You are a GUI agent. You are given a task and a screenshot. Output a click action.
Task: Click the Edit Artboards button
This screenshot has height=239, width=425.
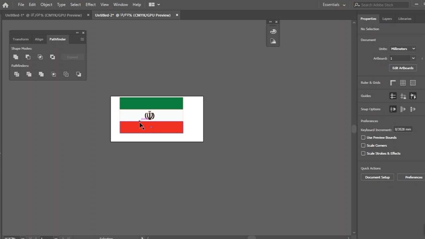tap(403, 68)
